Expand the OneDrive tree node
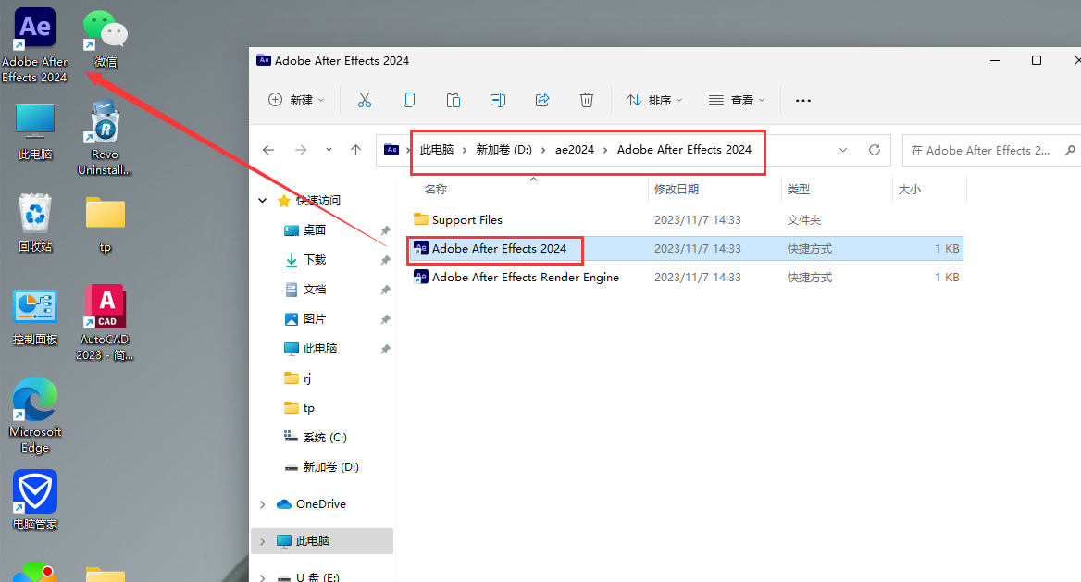Viewport: 1081px width, 582px height. 263,504
